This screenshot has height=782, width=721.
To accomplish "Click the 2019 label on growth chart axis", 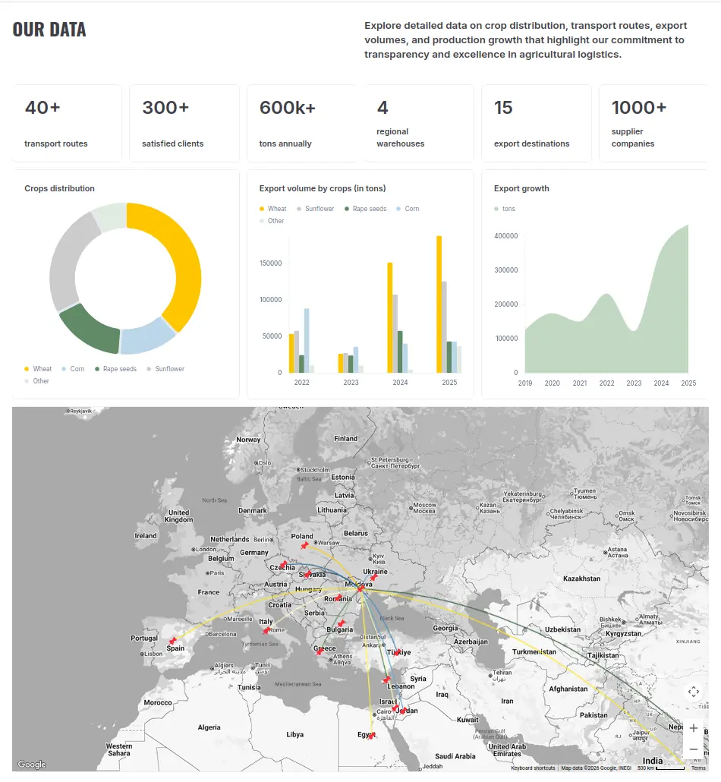I will (x=525, y=383).
